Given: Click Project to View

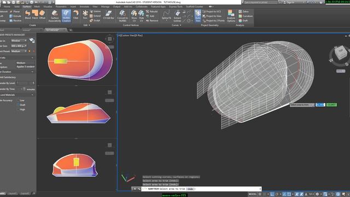Looking at the screenshot, I should (x=212, y=16).
